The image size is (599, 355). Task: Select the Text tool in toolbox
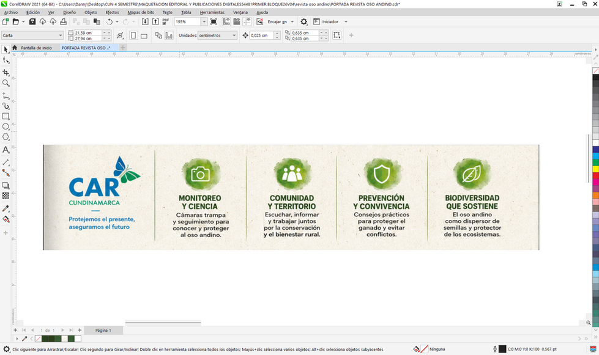(x=6, y=150)
